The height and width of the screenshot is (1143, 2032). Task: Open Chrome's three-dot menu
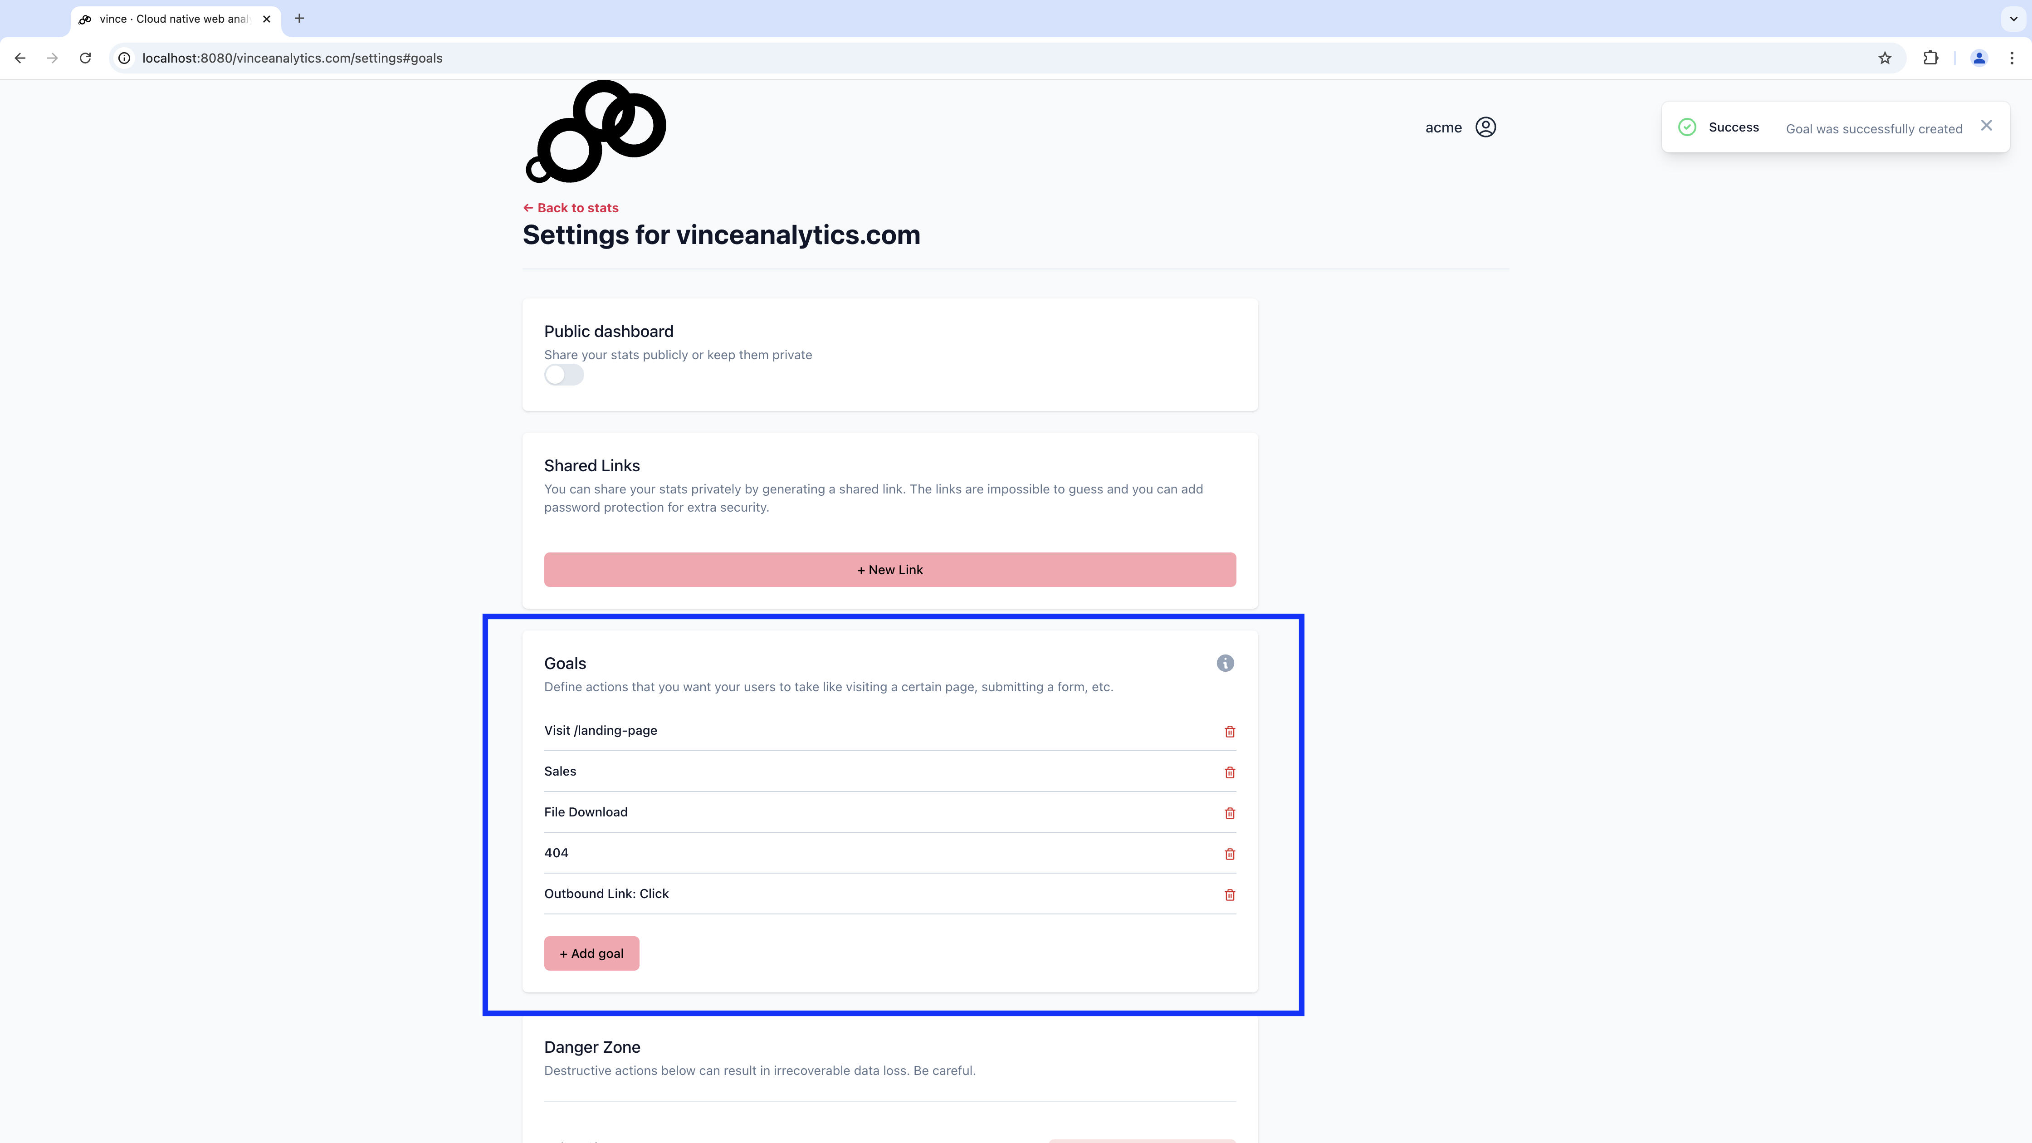coord(2012,58)
